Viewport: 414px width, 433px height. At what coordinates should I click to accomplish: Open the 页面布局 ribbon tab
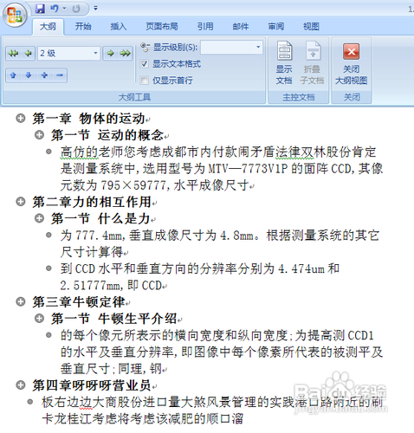click(x=162, y=27)
